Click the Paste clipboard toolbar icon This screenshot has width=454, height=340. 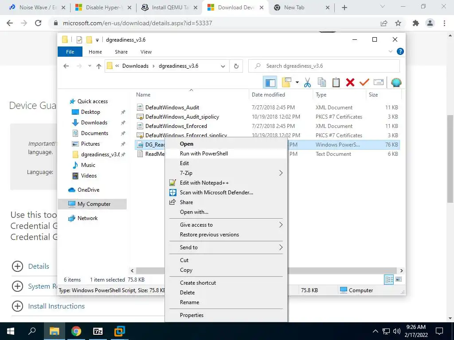pyautogui.click(x=336, y=82)
